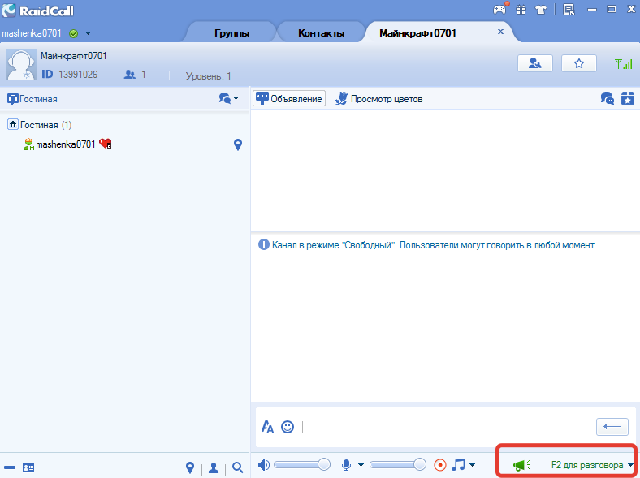This screenshot has height=478, width=640.
Task: Switch to the Контакты tab
Action: coord(322,33)
